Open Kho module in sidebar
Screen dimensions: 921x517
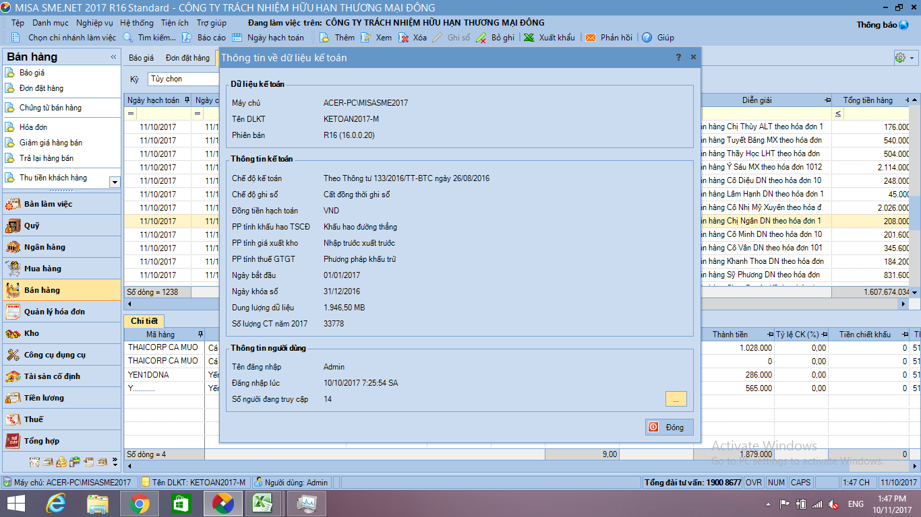(x=62, y=333)
